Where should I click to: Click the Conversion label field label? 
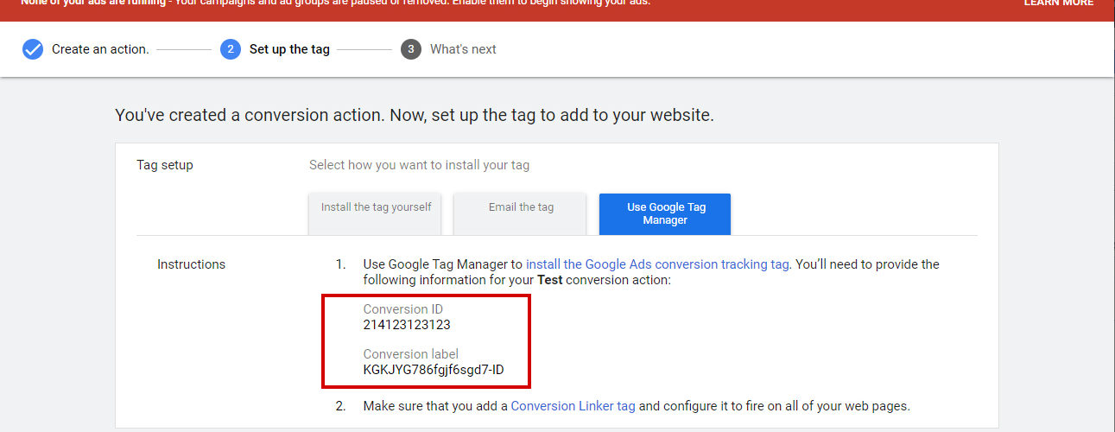(x=410, y=354)
